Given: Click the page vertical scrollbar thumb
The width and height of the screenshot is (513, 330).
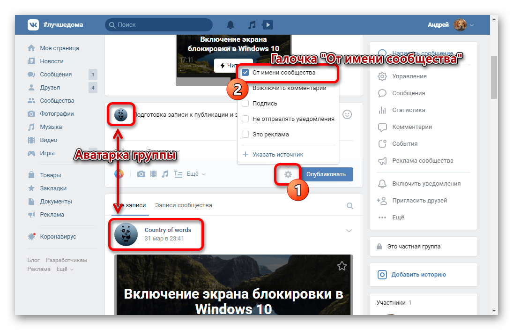Looking at the screenshot, I should (494, 77).
